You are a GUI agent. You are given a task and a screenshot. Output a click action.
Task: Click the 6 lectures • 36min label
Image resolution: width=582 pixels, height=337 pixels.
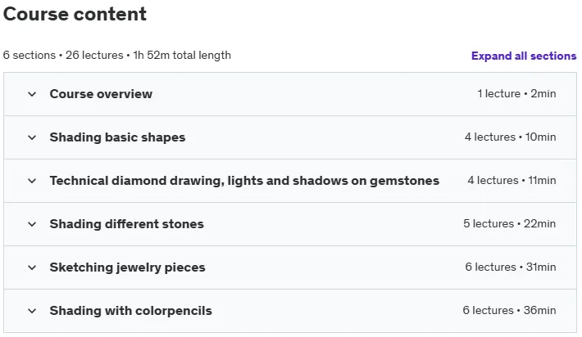[509, 310]
